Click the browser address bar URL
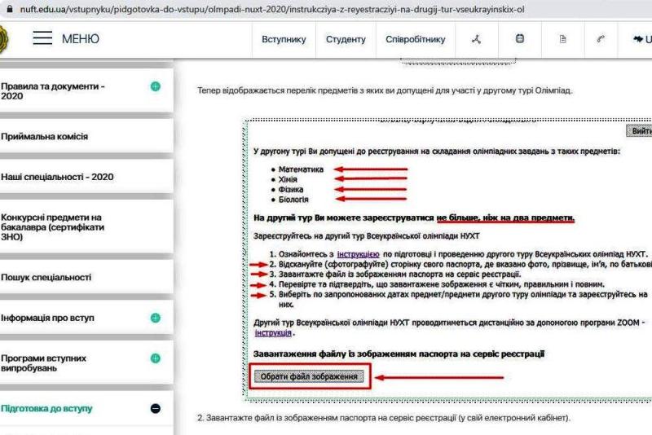Viewport: 652px width, 435px height. tap(272, 9)
